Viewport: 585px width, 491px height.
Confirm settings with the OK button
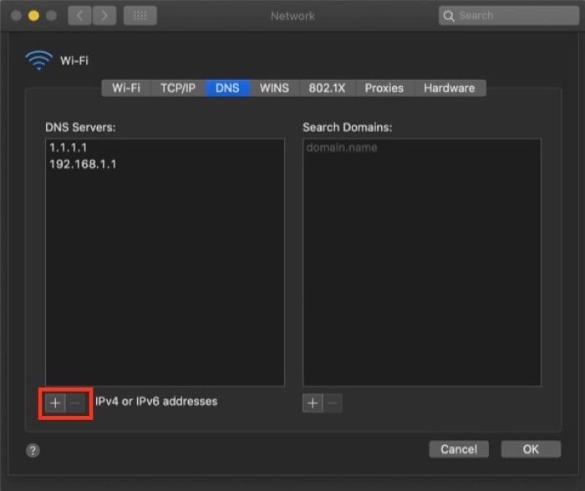[x=531, y=449]
